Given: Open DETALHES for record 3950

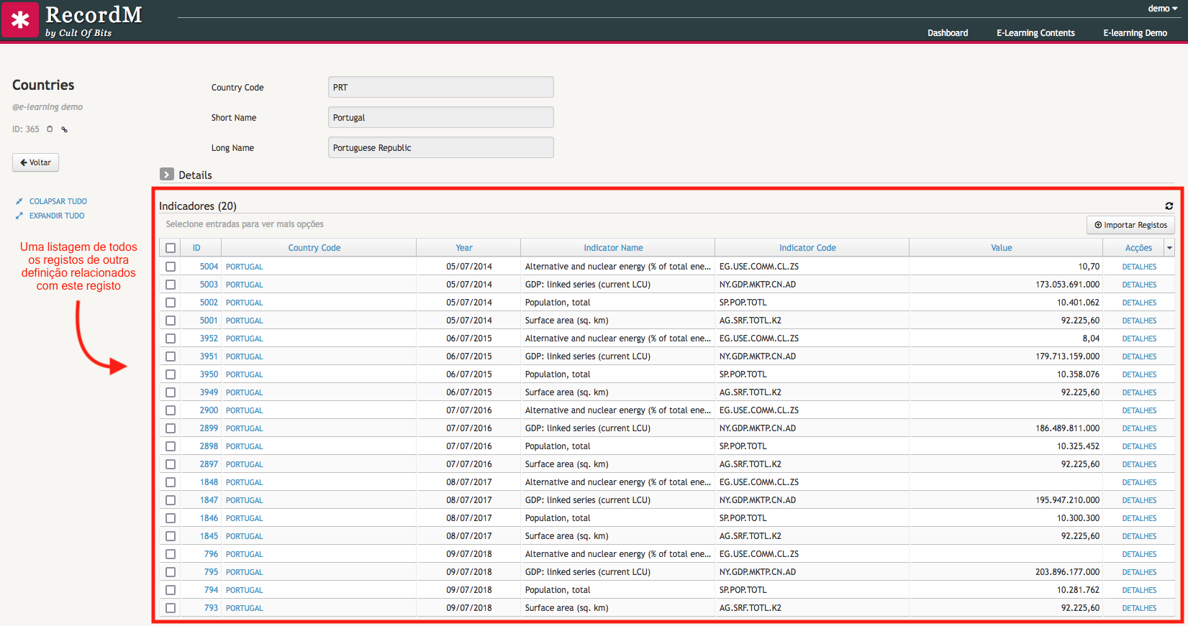Looking at the screenshot, I should 1139,374.
